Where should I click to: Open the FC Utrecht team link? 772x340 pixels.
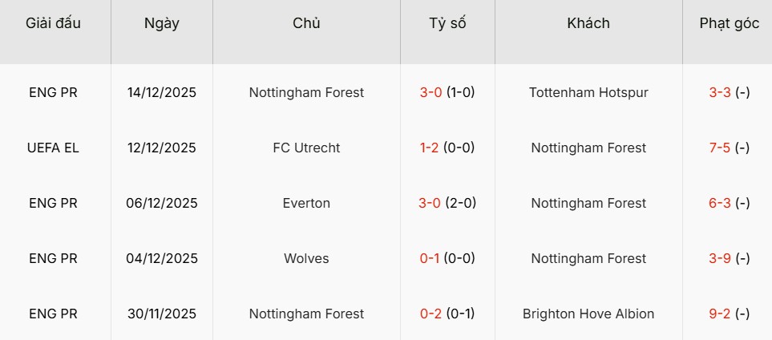(306, 148)
